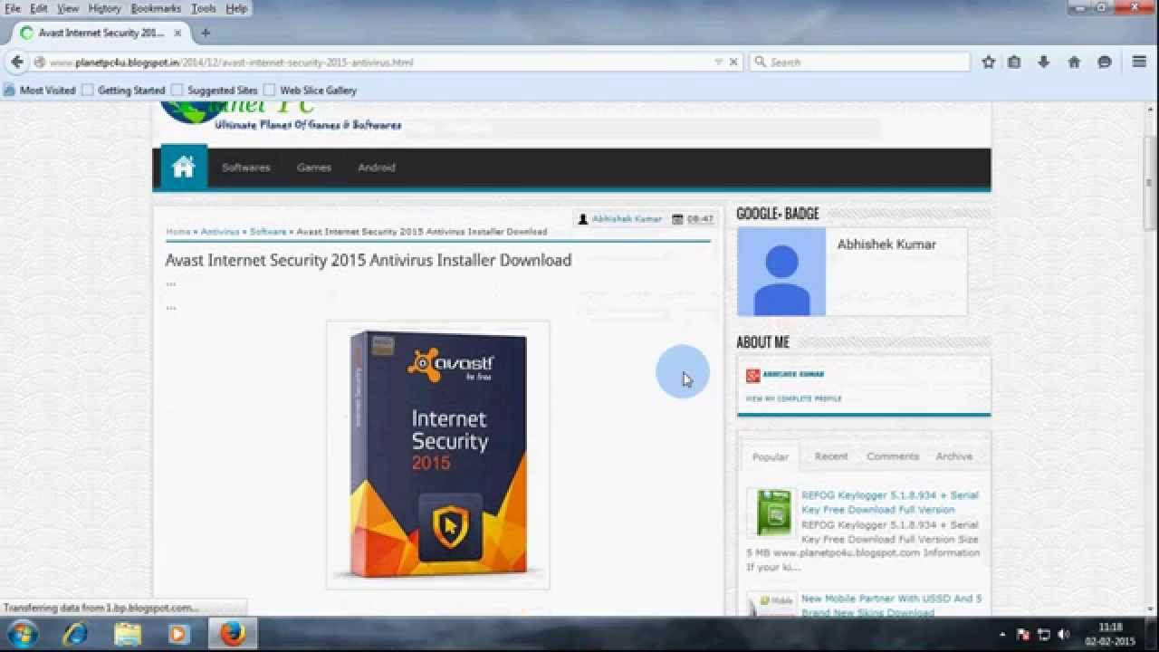The image size is (1159, 652).
Task: Open Windows Explorer folder in taskbar
Action: pos(128,634)
